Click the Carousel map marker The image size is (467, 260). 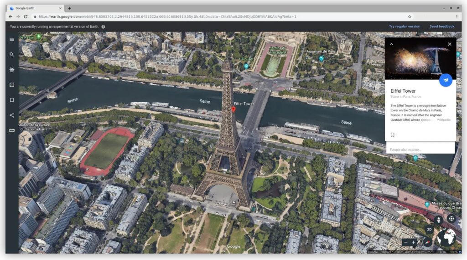coord(246,66)
